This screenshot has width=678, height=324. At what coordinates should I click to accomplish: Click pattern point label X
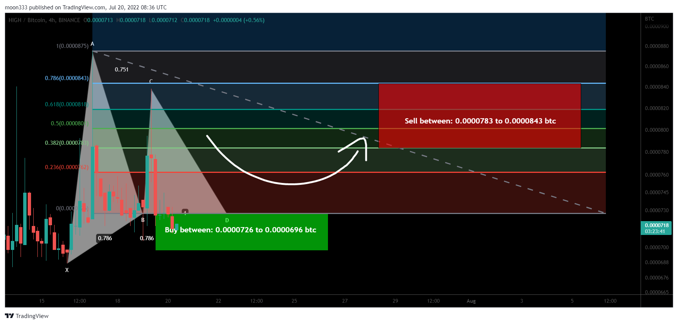coord(67,270)
